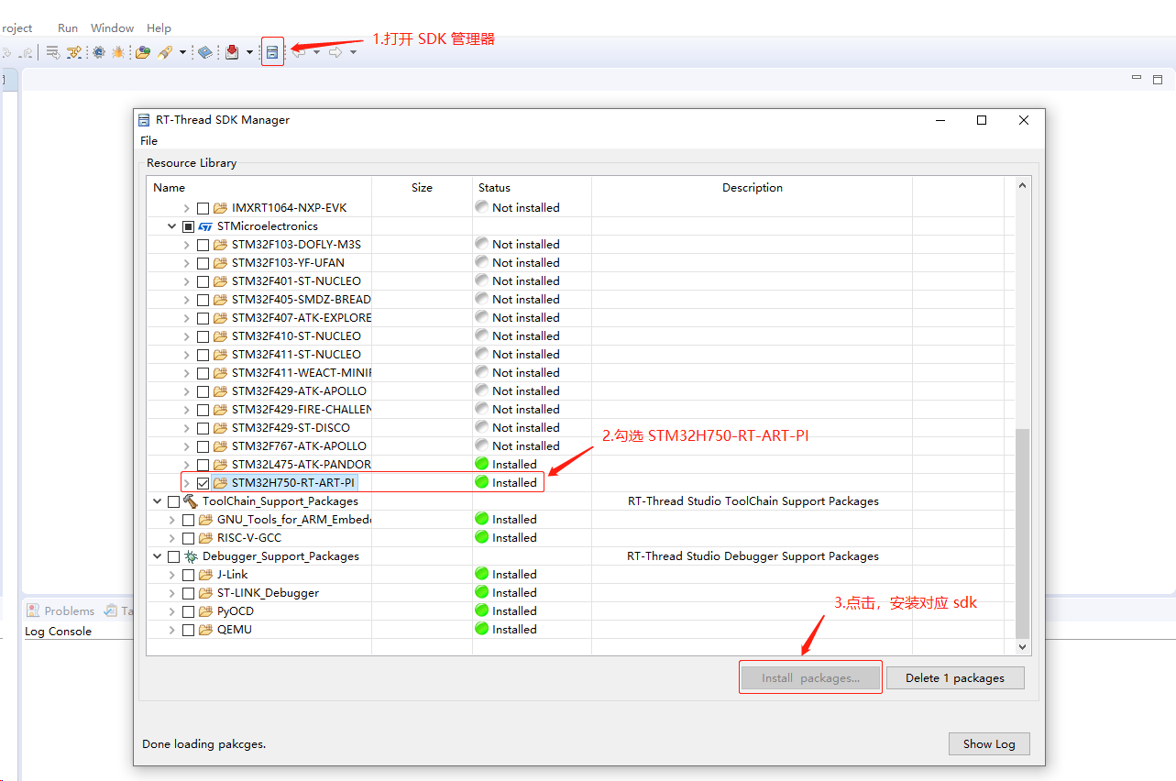This screenshot has height=781, width=1176.
Task: Open the dropdown arrow next to the download icon
Action: 249,52
